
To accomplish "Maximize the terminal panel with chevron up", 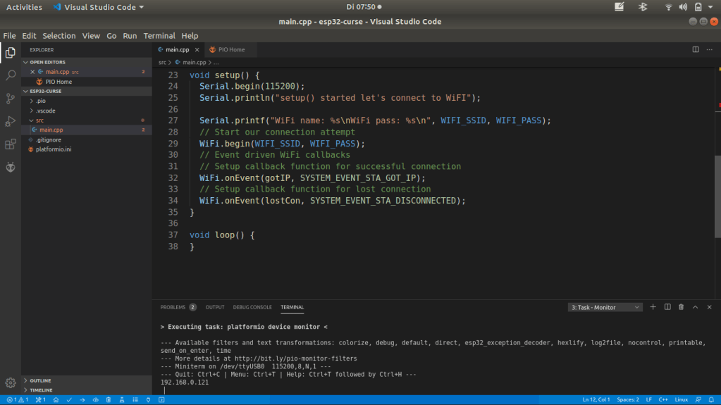I will point(695,307).
